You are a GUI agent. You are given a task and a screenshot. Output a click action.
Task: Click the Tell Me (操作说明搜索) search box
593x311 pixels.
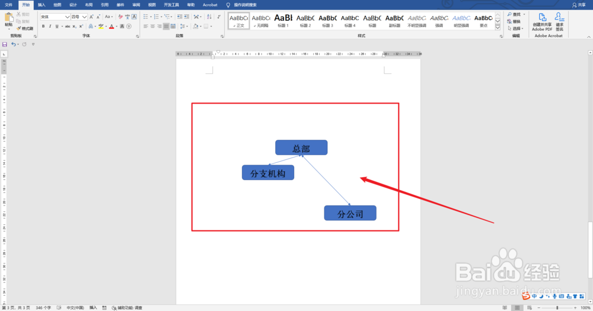click(245, 5)
